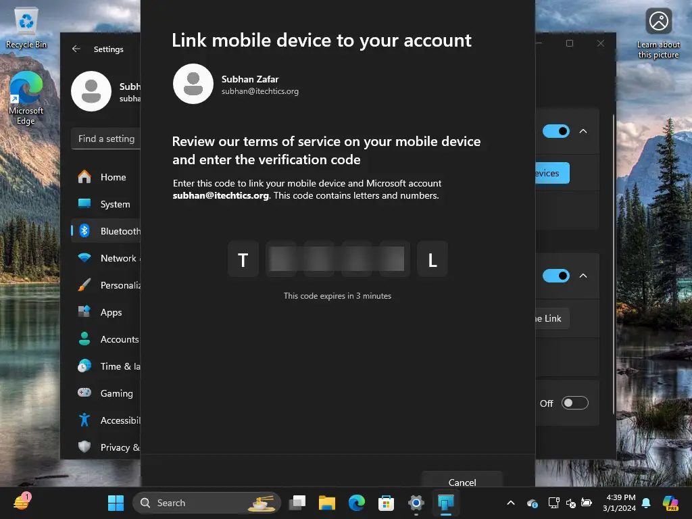
Task: Select Bluetooth in the Settings sidebar
Action: (106, 231)
